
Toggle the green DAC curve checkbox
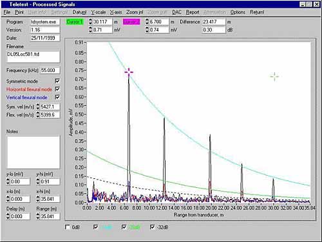[x=124, y=227]
